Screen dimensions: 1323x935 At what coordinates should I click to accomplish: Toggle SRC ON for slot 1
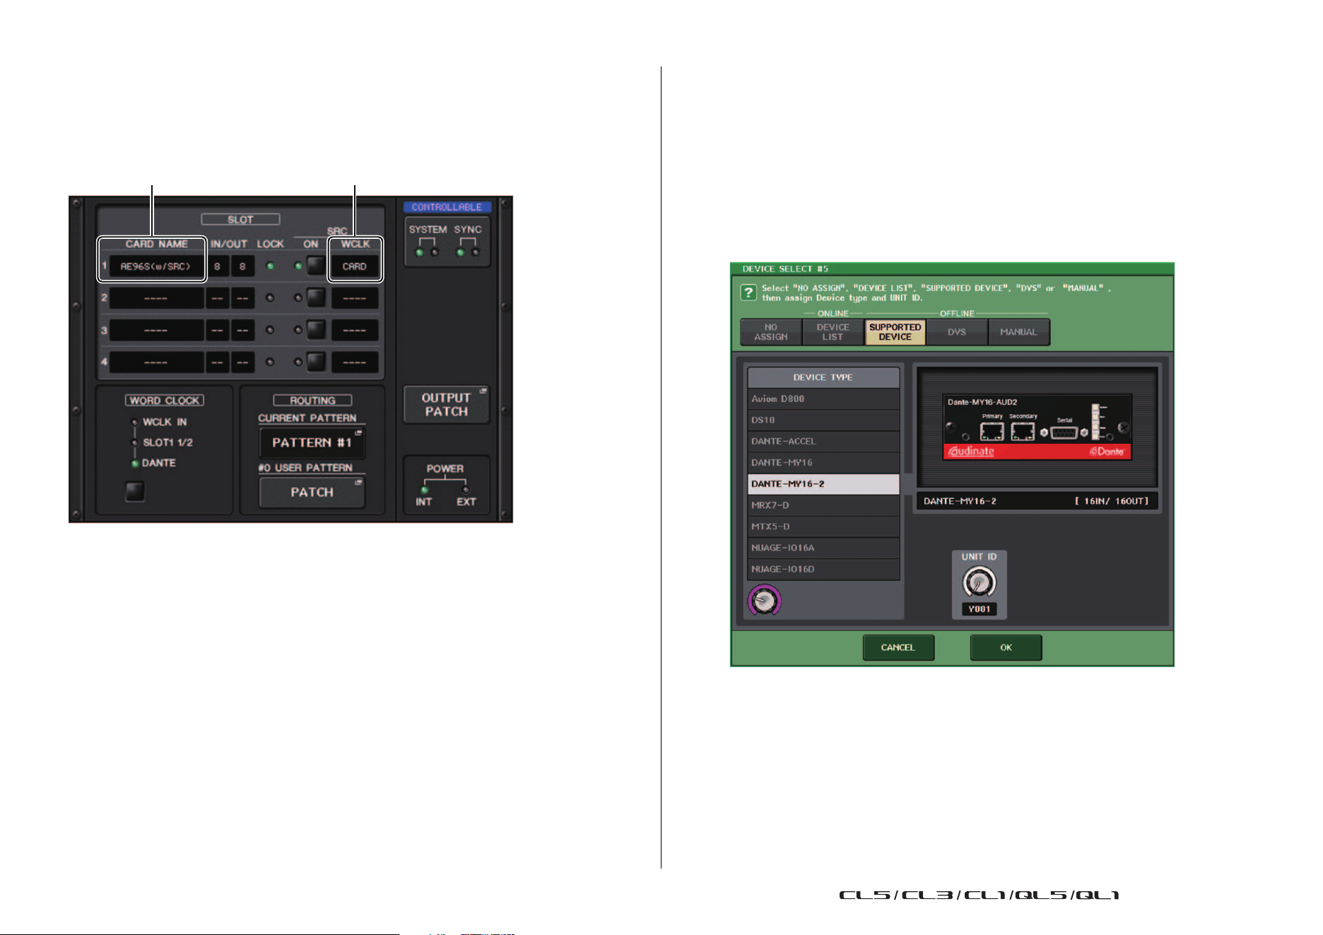(316, 266)
